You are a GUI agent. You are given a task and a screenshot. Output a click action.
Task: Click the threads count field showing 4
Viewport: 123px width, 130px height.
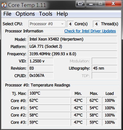tap(96, 24)
